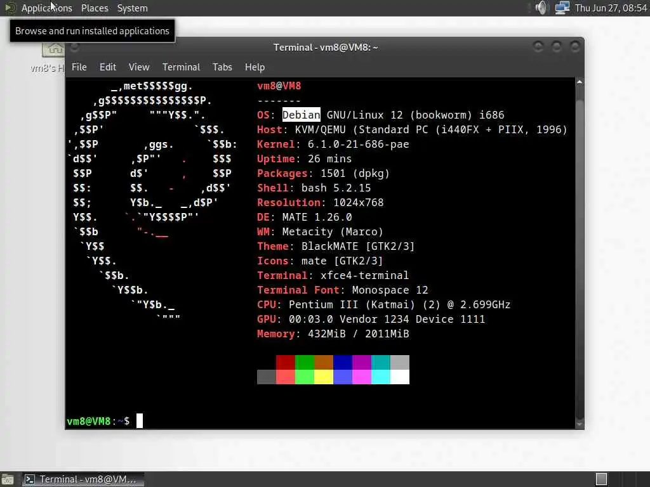Click the text 'xfce4-terminal'
The width and height of the screenshot is (650, 487).
[x=364, y=275]
